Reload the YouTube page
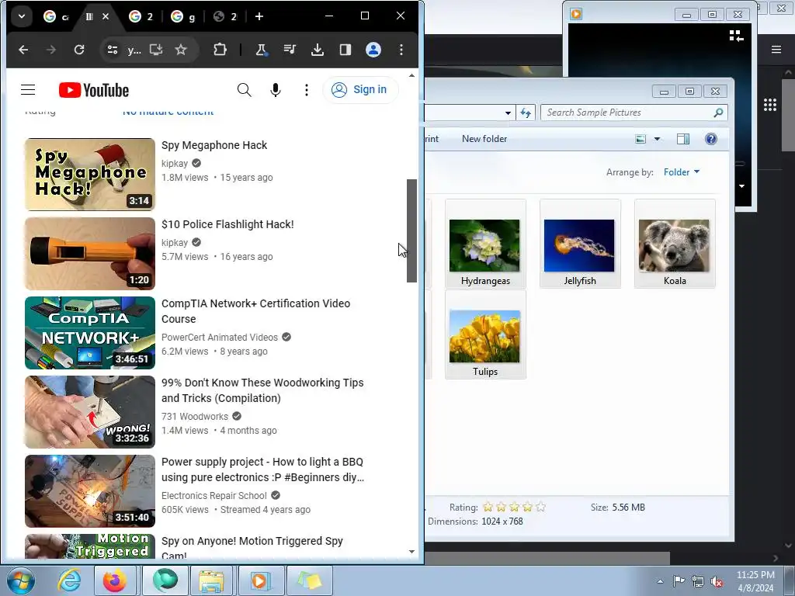The image size is (795, 596). 79,50
